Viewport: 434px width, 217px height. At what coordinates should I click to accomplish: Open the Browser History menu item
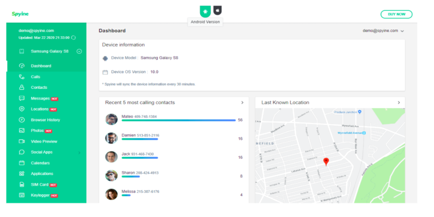(x=46, y=120)
